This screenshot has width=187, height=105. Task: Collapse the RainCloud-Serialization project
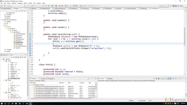point(1,20)
